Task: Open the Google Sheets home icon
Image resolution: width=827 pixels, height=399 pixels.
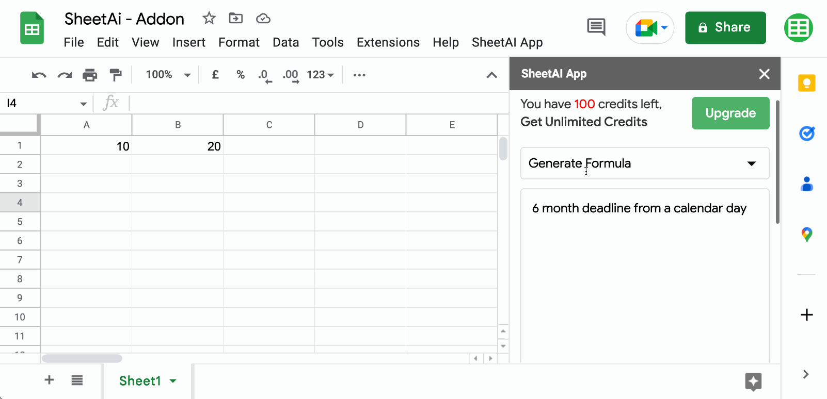Action: 32,28
